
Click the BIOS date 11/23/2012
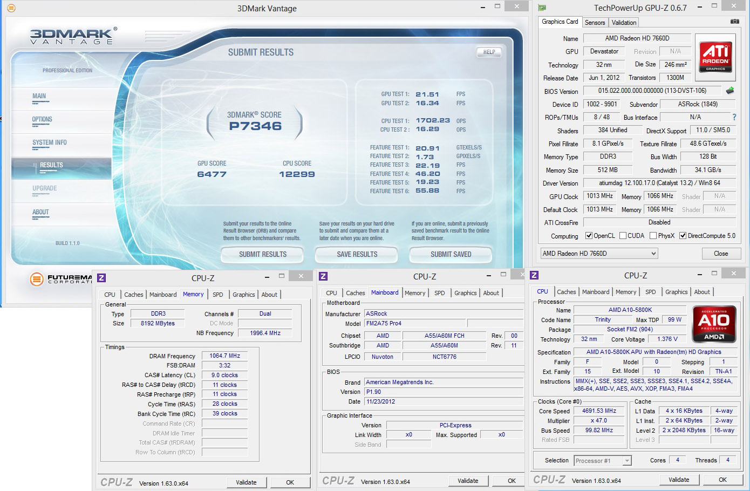[x=444, y=402]
